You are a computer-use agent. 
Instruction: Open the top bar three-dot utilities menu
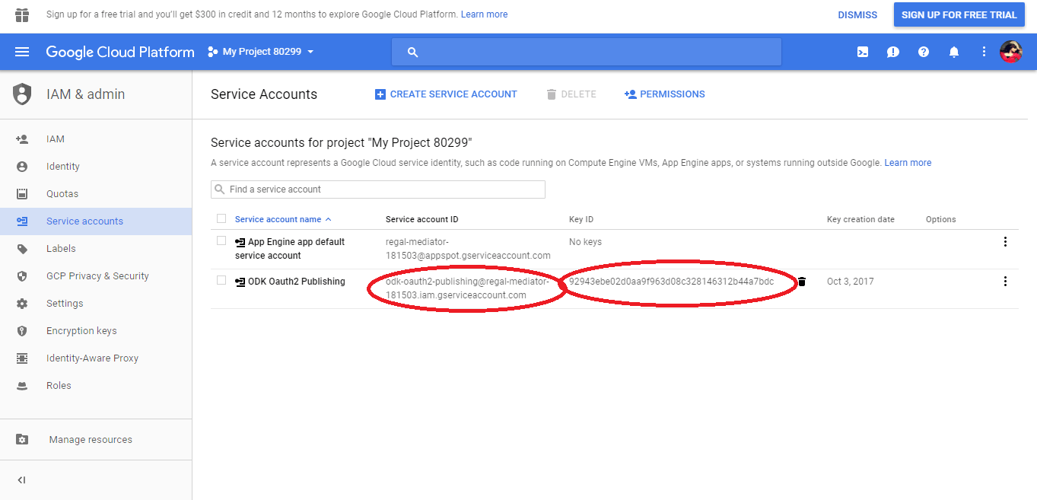point(984,52)
